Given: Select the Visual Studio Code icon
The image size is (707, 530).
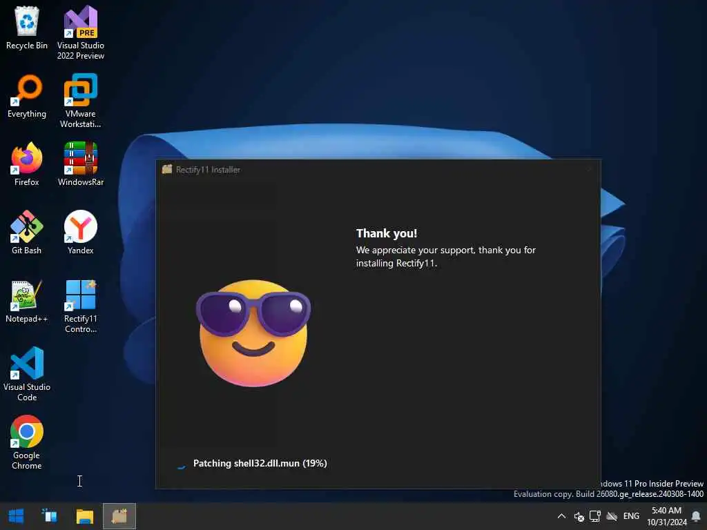Looking at the screenshot, I should (27, 374).
